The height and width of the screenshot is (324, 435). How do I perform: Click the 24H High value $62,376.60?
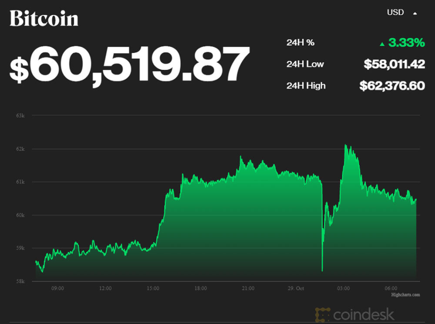[x=392, y=86]
